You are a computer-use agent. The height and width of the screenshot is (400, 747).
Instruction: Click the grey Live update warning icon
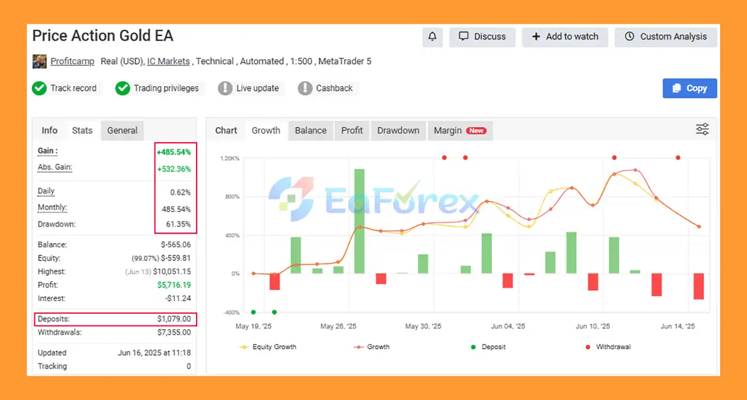(225, 88)
